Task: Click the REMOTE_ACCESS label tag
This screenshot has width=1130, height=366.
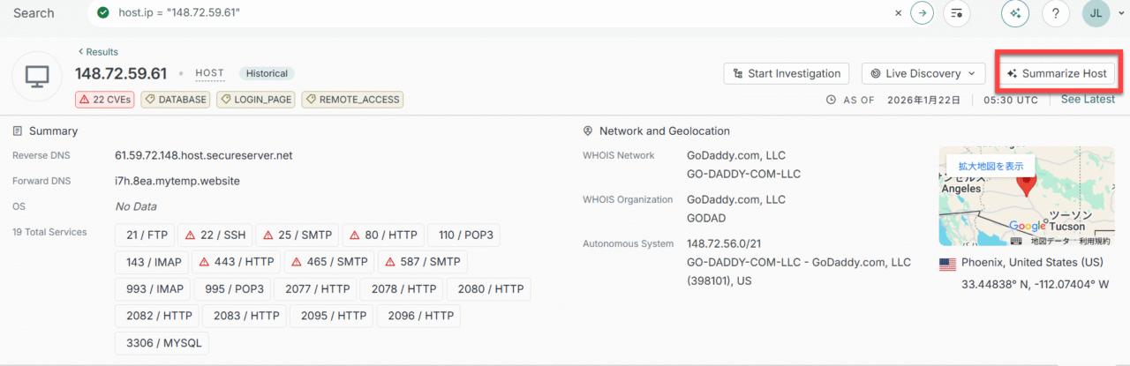Action: [x=352, y=100]
